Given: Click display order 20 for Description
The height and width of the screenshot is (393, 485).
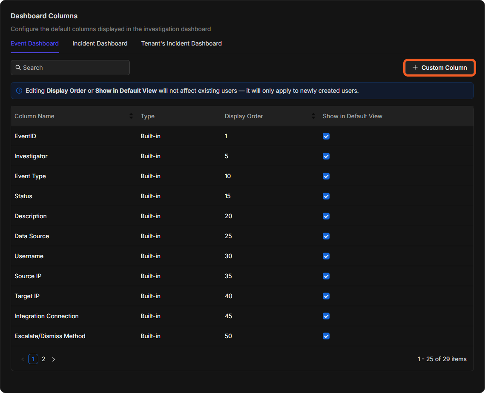Looking at the screenshot, I should click(228, 216).
